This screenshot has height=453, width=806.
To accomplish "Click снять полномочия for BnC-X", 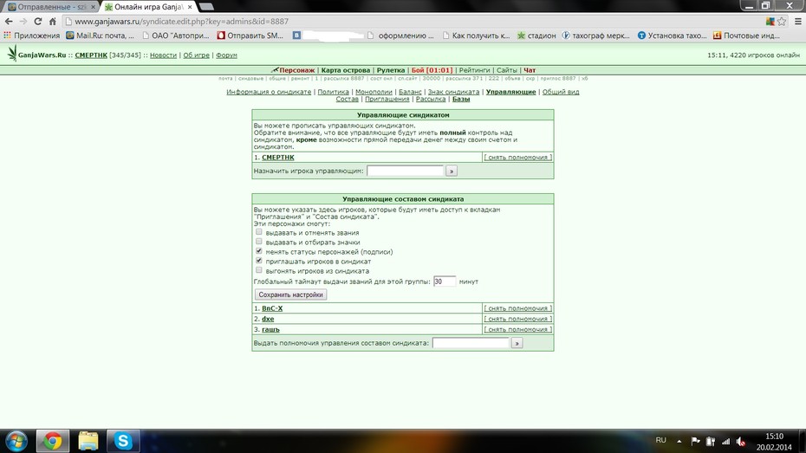I will tap(517, 308).
